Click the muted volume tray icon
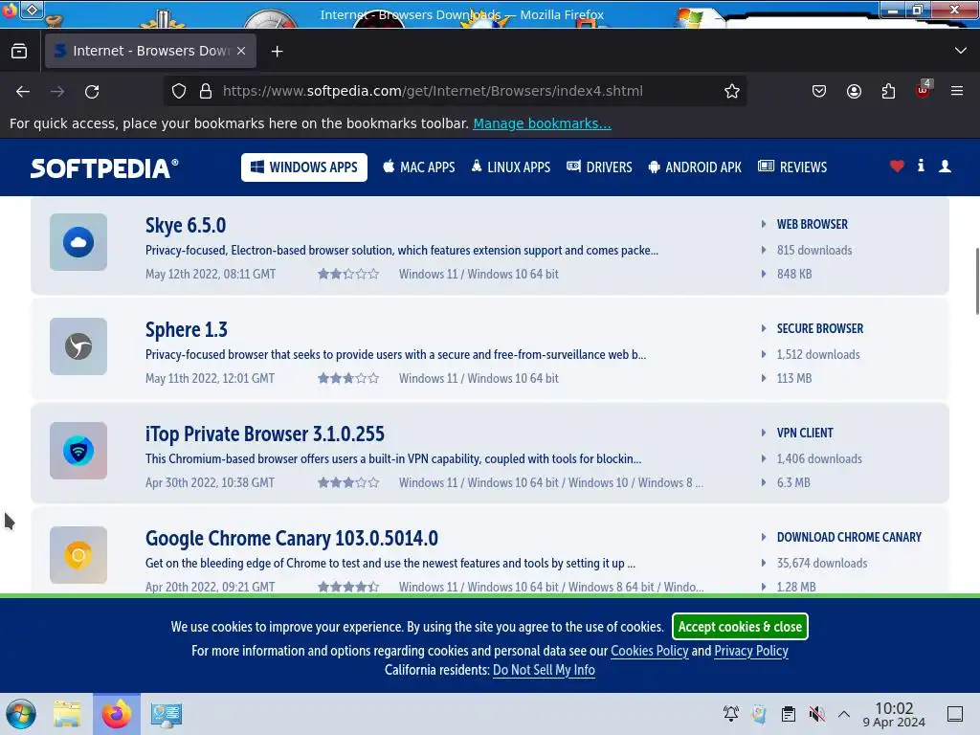 [x=816, y=714]
